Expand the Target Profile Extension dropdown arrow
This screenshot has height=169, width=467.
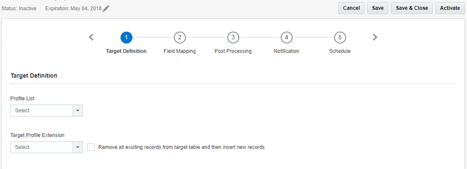(78, 147)
